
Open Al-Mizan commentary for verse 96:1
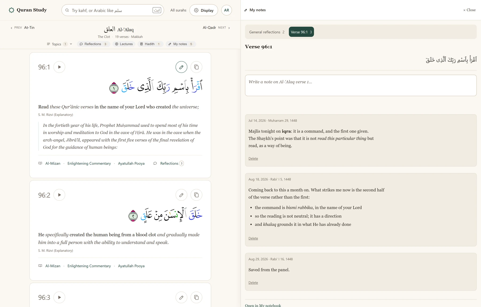(53, 163)
